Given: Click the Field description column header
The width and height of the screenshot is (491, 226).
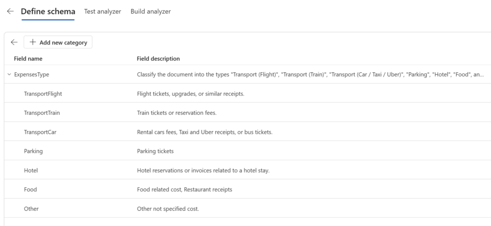Looking at the screenshot, I should point(158,59).
